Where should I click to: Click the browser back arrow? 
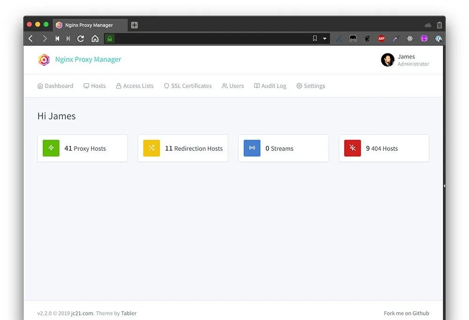tap(30, 38)
